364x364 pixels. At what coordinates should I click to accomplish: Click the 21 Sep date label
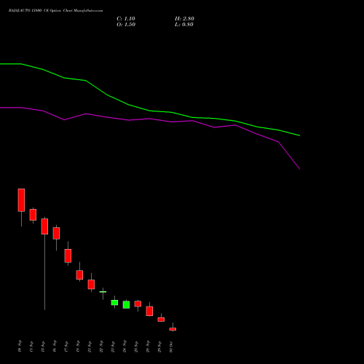(x=90, y=346)
